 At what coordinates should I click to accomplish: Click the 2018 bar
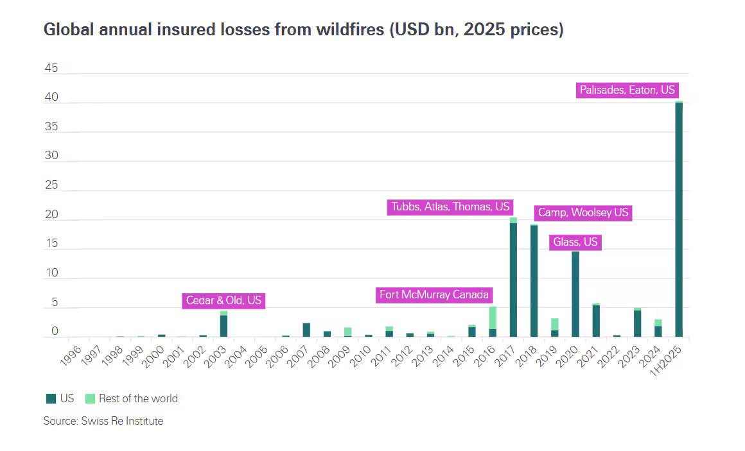[x=534, y=280]
